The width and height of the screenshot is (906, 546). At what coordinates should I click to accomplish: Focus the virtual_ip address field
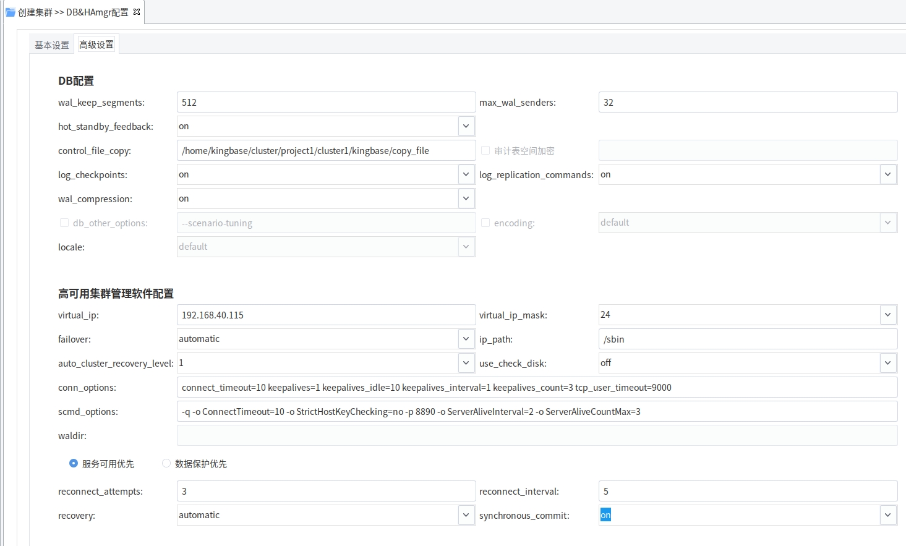[x=326, y=315]
